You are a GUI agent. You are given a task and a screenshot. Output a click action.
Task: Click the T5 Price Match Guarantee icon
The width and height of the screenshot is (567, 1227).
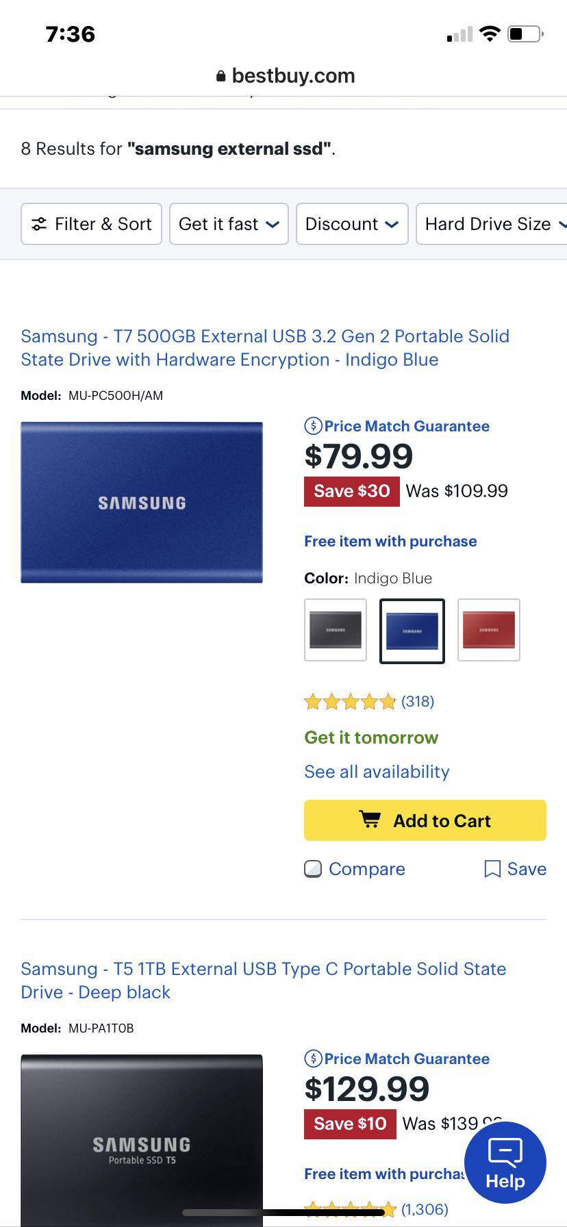coord(313,1059)
